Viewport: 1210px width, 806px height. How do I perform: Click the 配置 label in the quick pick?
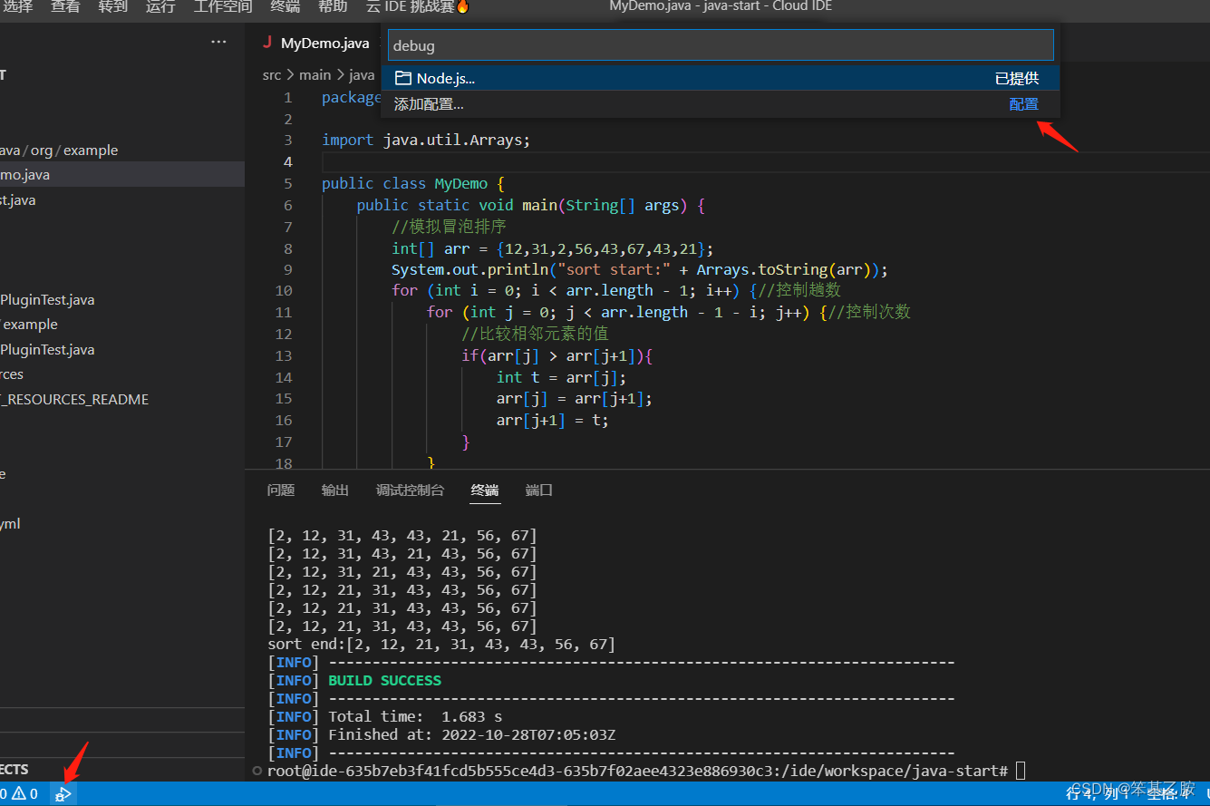(x=1023, y=104)
